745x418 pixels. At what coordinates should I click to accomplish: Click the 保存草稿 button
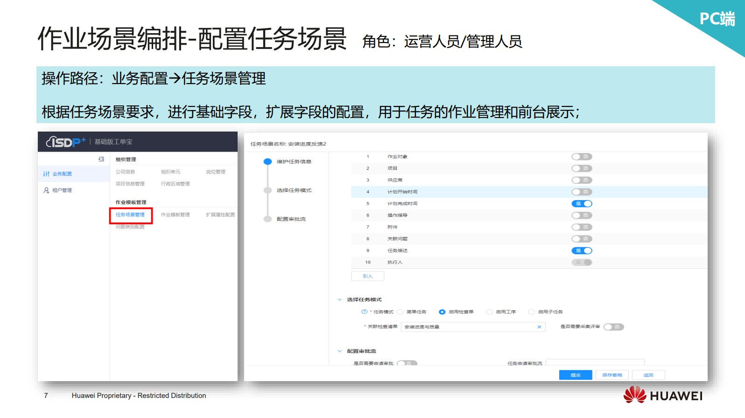pyautogui.click(x=612, y=375)
